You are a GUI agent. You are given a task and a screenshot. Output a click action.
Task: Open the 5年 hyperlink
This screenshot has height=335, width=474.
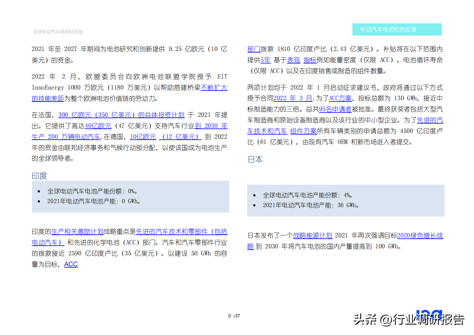pyautogui.click(x=265, y=60)
